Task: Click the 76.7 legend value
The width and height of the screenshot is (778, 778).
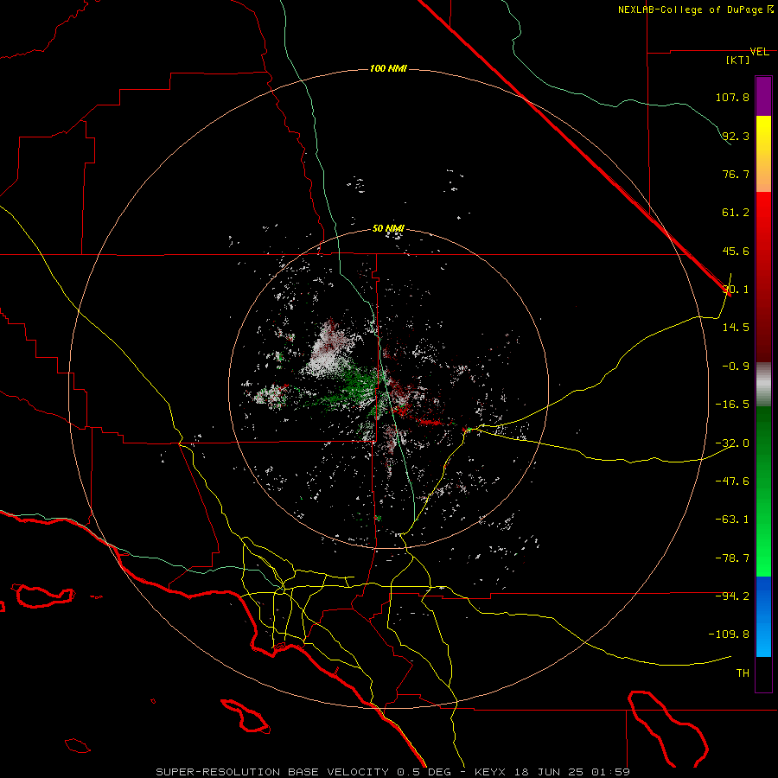Action: pos(736,174)
